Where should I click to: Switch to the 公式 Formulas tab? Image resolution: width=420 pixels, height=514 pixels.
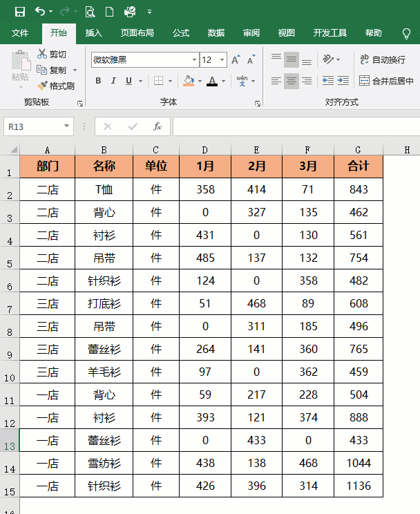[x=181, y=32]
